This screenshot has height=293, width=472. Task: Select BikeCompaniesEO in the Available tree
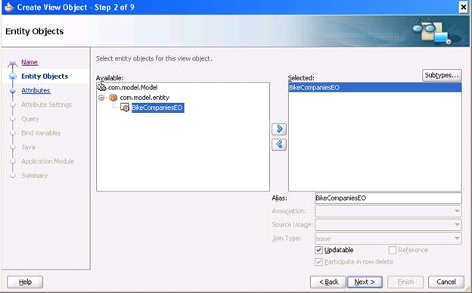157,108
